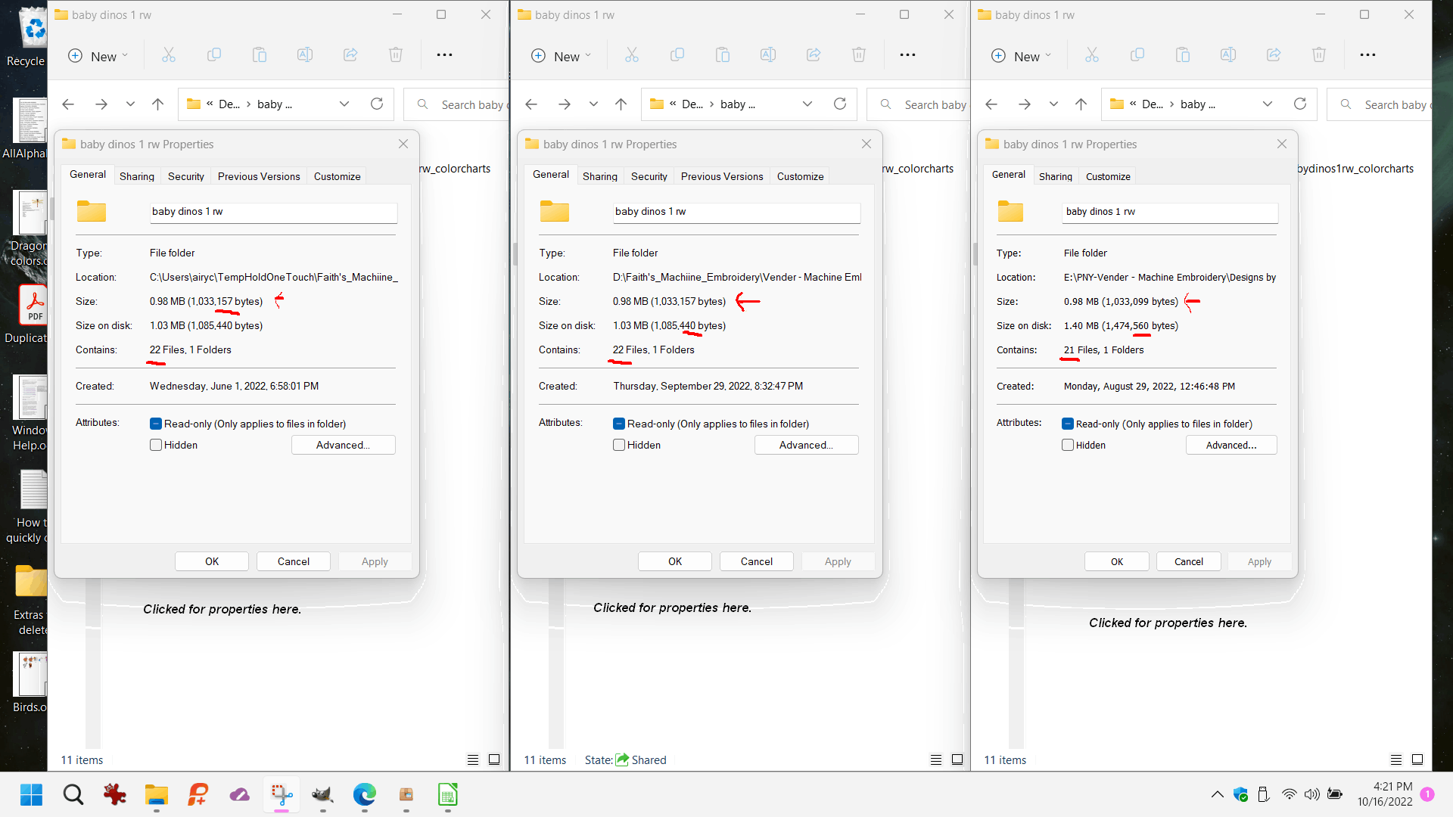Screen dimensions: 1453x817
Task: Open See more menu in left Explorer
Action: pos(444,55)
